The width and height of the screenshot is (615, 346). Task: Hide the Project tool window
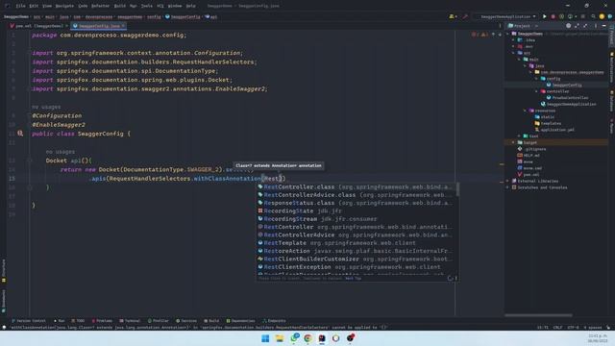click(x=604, y=26)
